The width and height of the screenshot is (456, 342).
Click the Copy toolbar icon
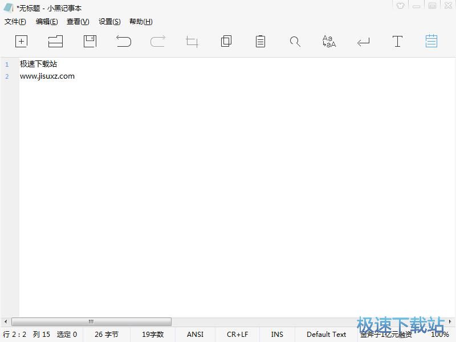point(226,41)
